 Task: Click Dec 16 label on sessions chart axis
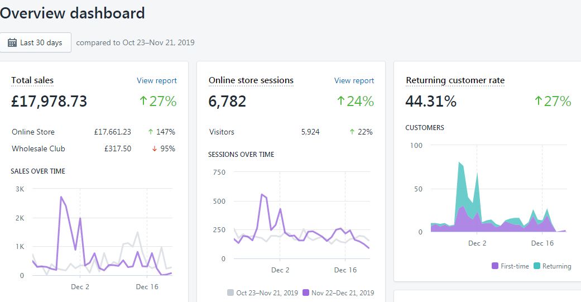click(x=345, y=270)
